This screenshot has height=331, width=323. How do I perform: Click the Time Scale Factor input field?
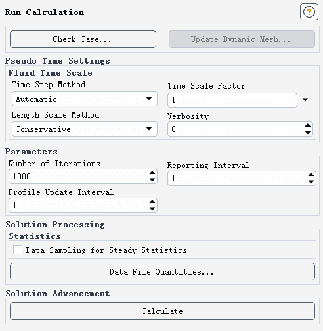pos(232,100)
